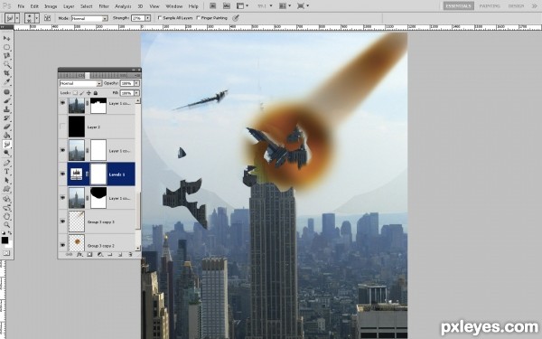Open the Image menu
The image size is (542, 339).
click(51, 6)
